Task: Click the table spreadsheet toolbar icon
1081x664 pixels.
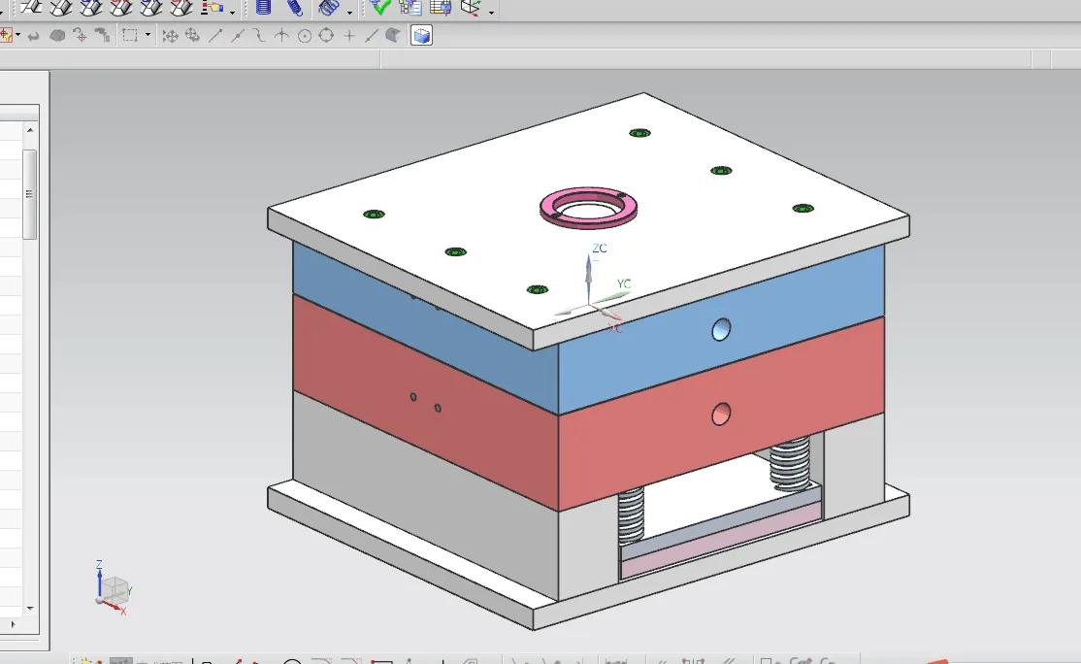Action: point(441,8)
